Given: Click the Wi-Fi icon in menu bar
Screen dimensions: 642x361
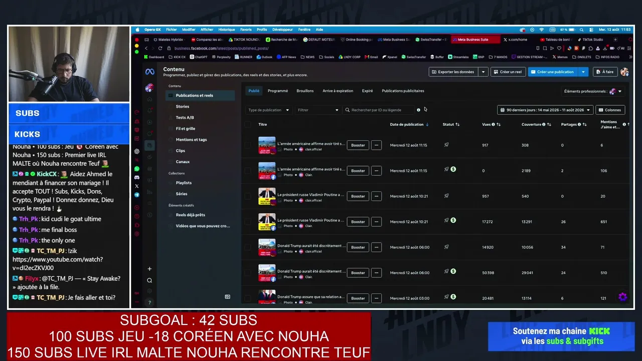Looking at the screenshot, I should (541, 30).
